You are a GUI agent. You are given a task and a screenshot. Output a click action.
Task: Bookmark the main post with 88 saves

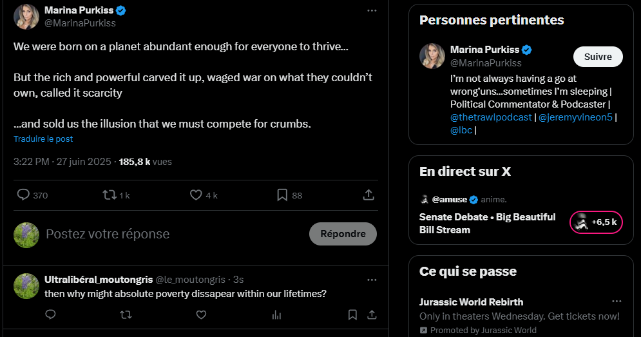point(282,195)
